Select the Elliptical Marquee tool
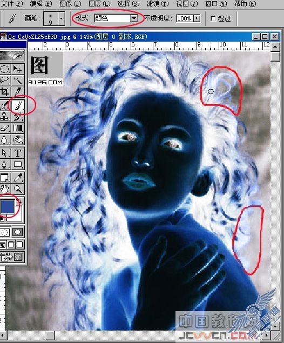The width and height of the screenshot is (284, 343). coord(4,69)
